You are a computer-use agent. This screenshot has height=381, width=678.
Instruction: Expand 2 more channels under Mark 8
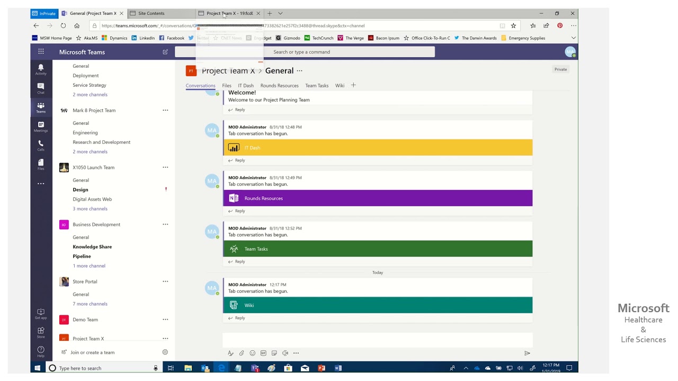[90, 152]
